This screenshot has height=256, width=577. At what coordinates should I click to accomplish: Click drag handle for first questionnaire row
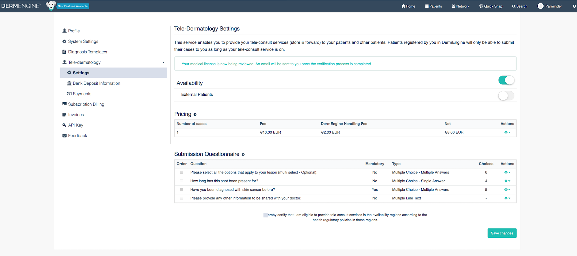(x=181, y=172)
